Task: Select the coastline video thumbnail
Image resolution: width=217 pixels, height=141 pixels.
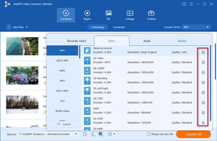Action: (x=22, y=46)
